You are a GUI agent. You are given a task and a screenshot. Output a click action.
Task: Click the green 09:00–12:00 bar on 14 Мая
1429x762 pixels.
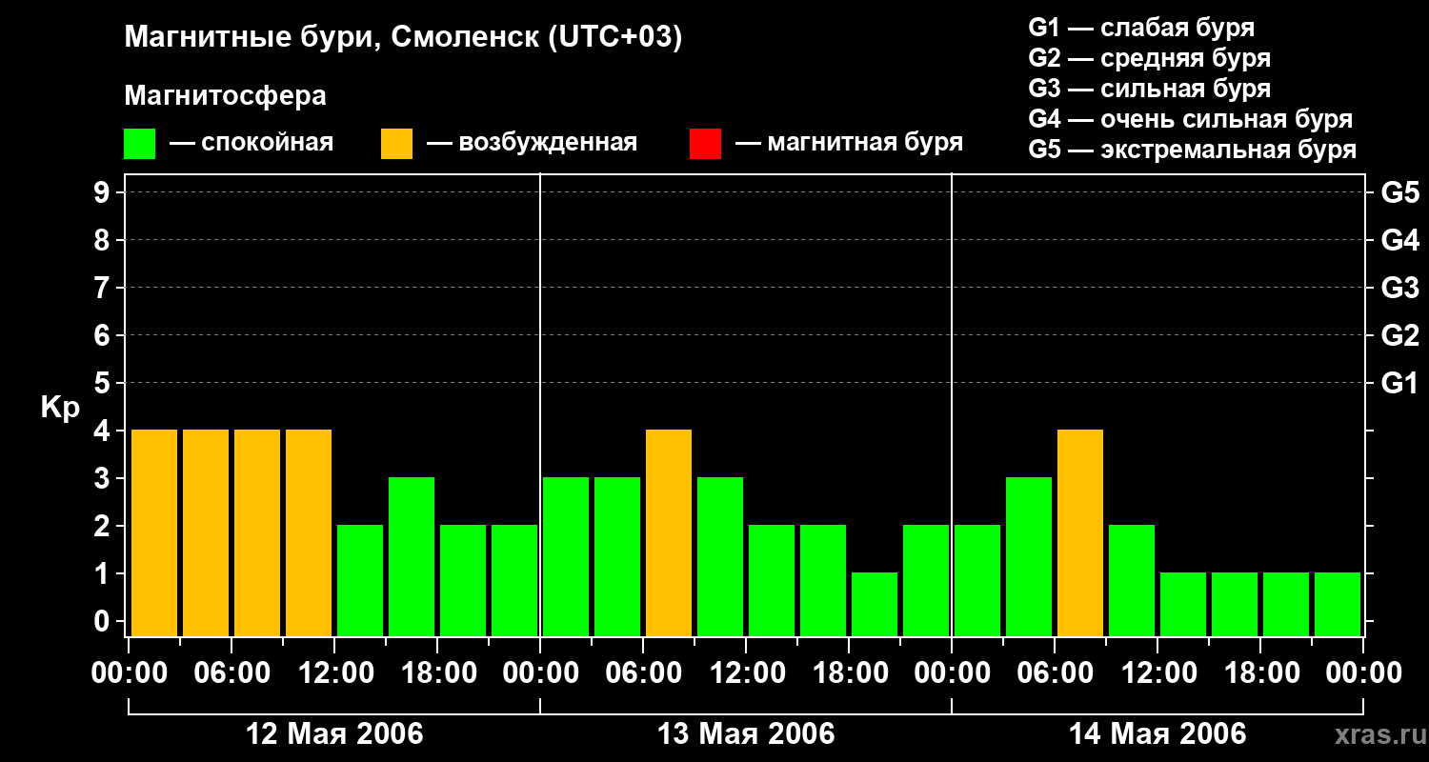click(x=1132, y=580)
